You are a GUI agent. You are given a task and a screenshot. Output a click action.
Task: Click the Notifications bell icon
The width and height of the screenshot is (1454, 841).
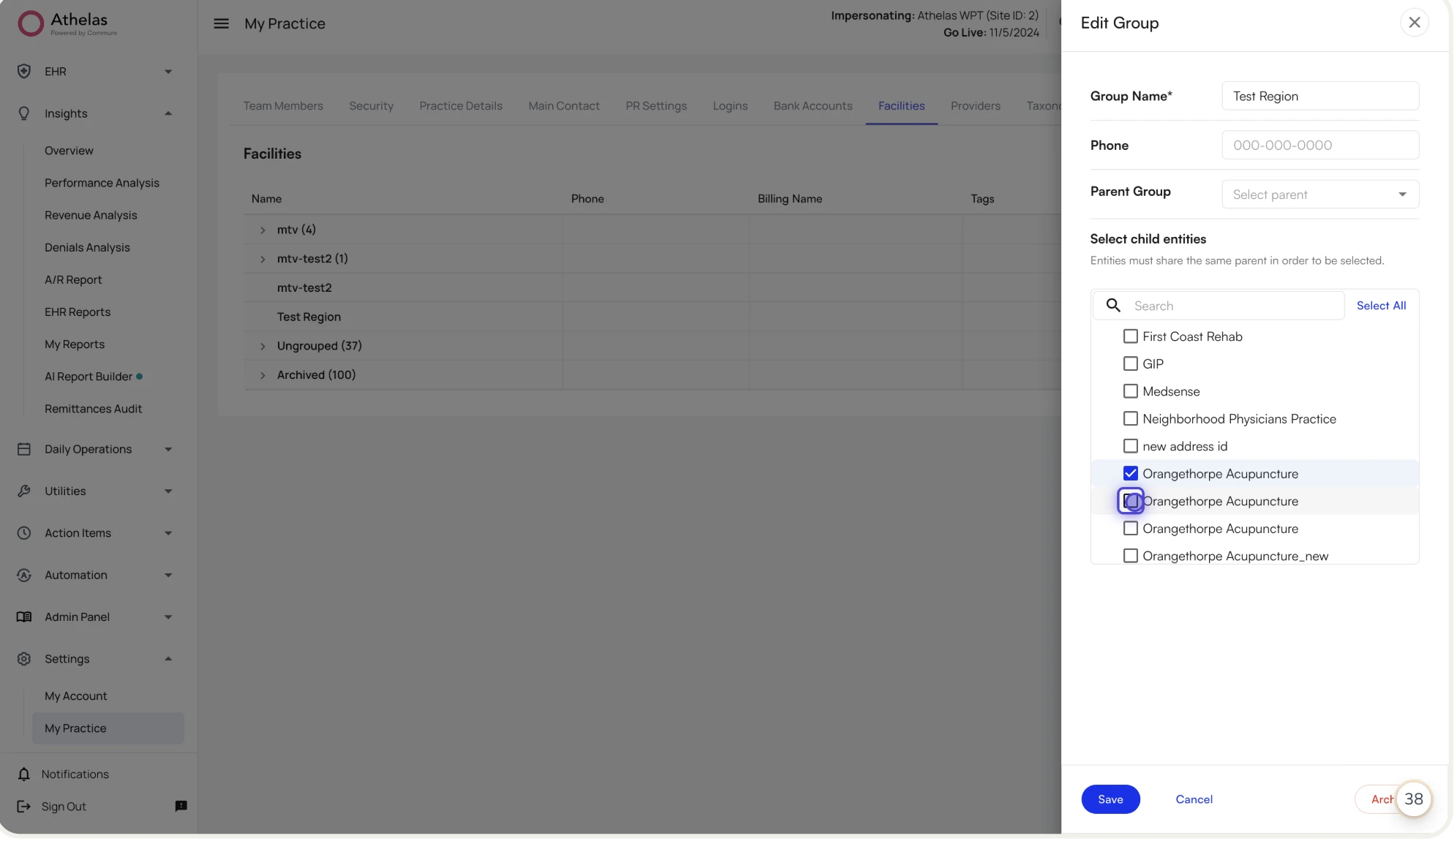tap(24, 774)
